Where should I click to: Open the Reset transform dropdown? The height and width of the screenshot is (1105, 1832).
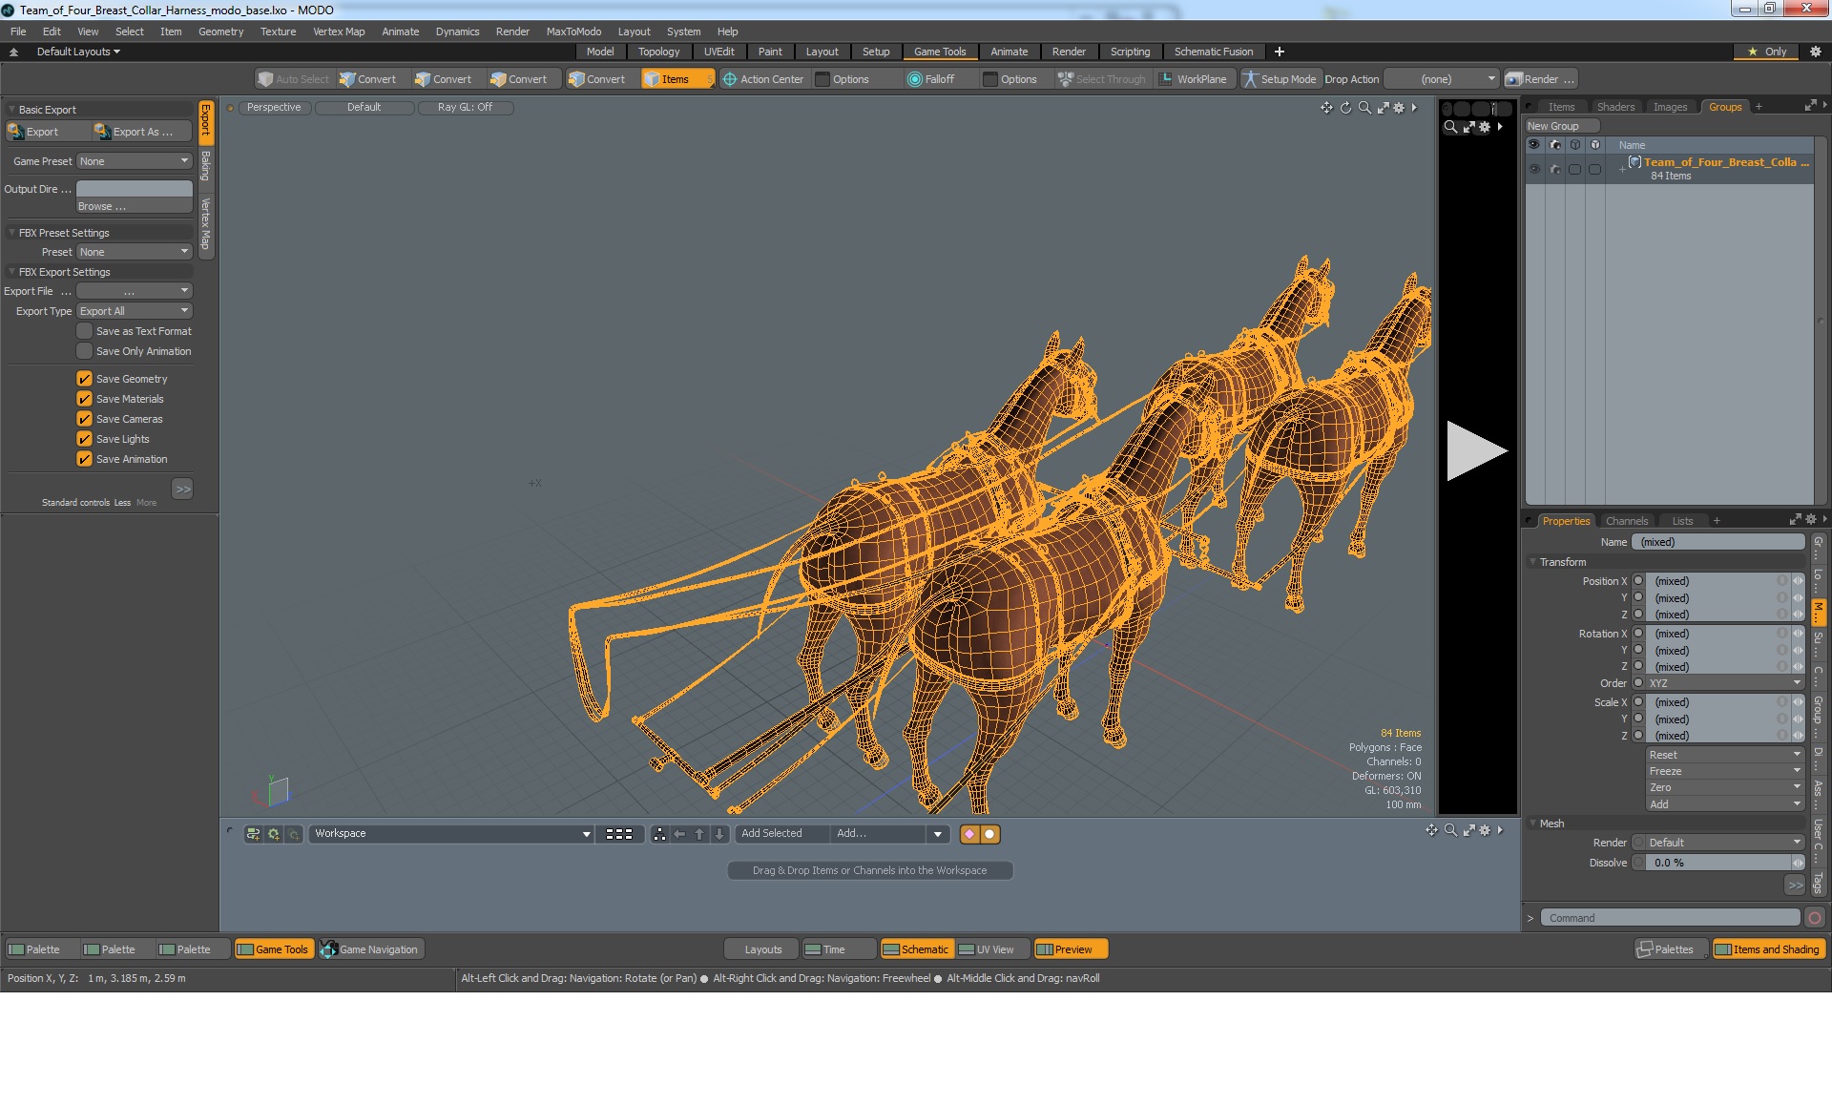[1725, 755]
